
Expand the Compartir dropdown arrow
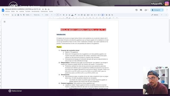click(163, 10)
